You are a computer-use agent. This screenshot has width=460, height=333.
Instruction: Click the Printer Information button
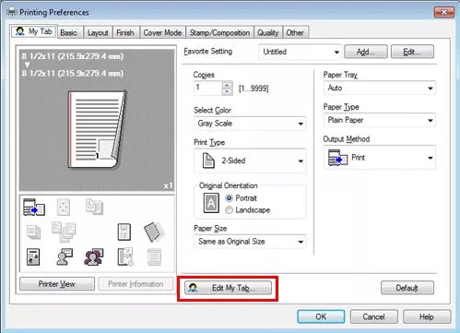point(136,284)
